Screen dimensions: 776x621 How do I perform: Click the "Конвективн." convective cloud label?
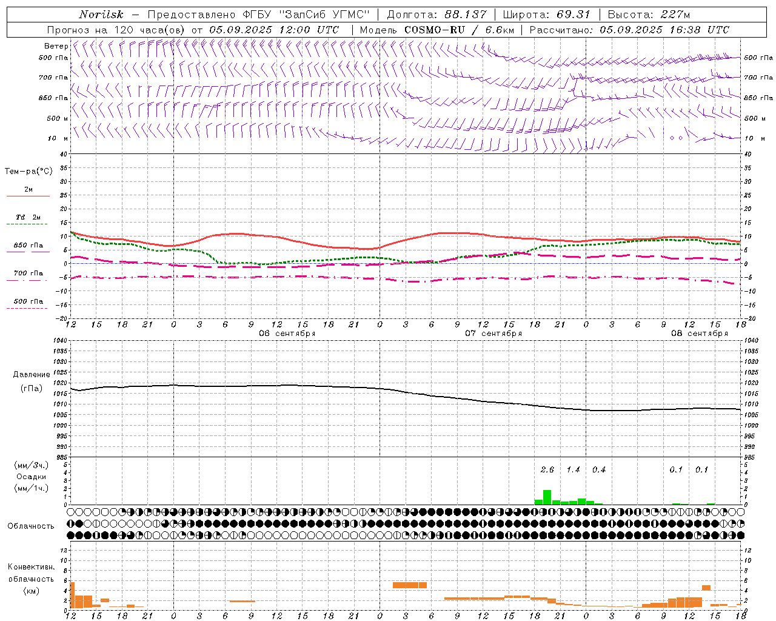click(31, 567)
